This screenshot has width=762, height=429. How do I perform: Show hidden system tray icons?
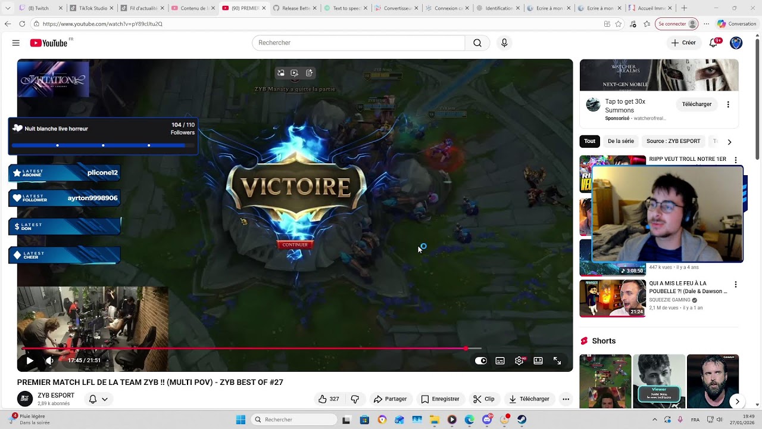pyautogui.click(x=655, y=419)
